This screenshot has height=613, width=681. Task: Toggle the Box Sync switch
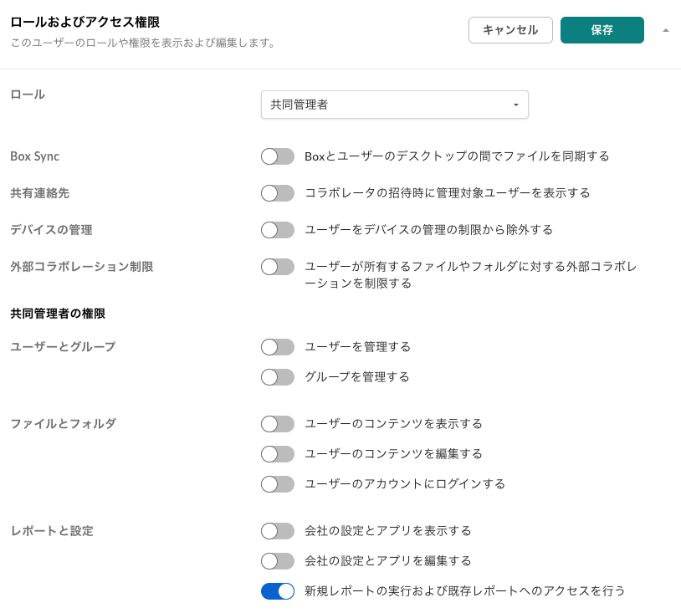(278, 156)
